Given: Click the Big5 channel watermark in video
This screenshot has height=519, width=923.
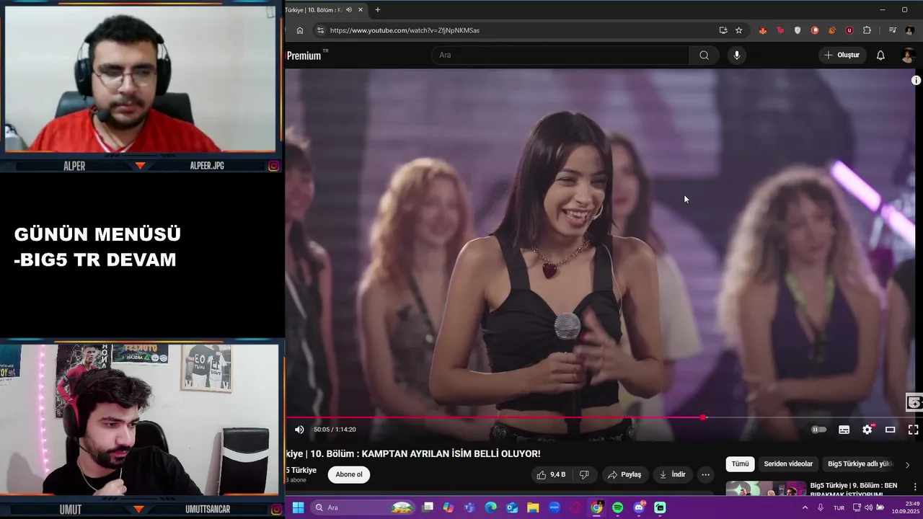Looking at the screenshot, I should click(x=914, y=403).
